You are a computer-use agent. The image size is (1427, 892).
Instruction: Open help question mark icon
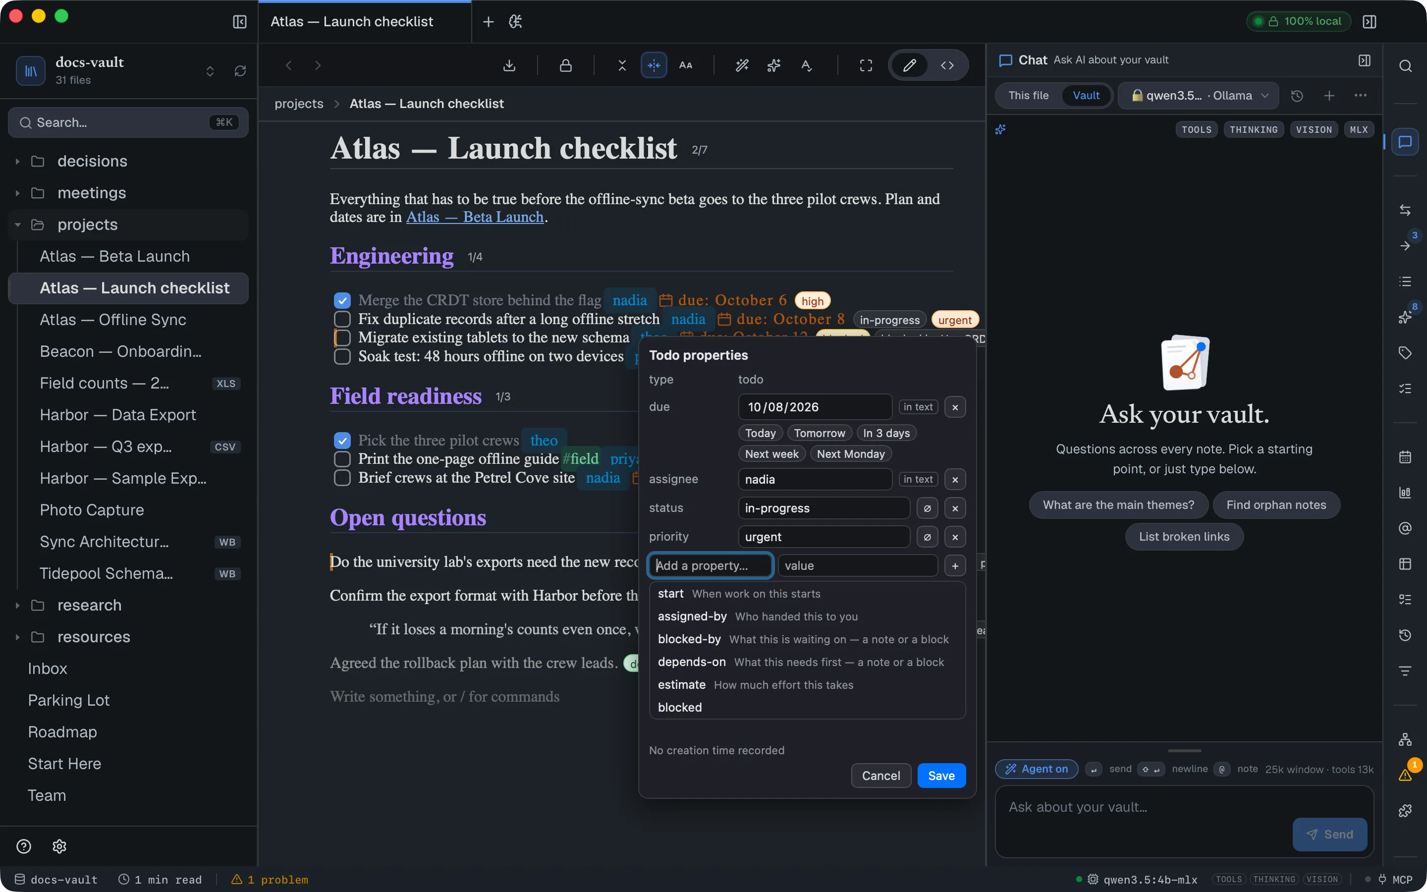(24, 846)
